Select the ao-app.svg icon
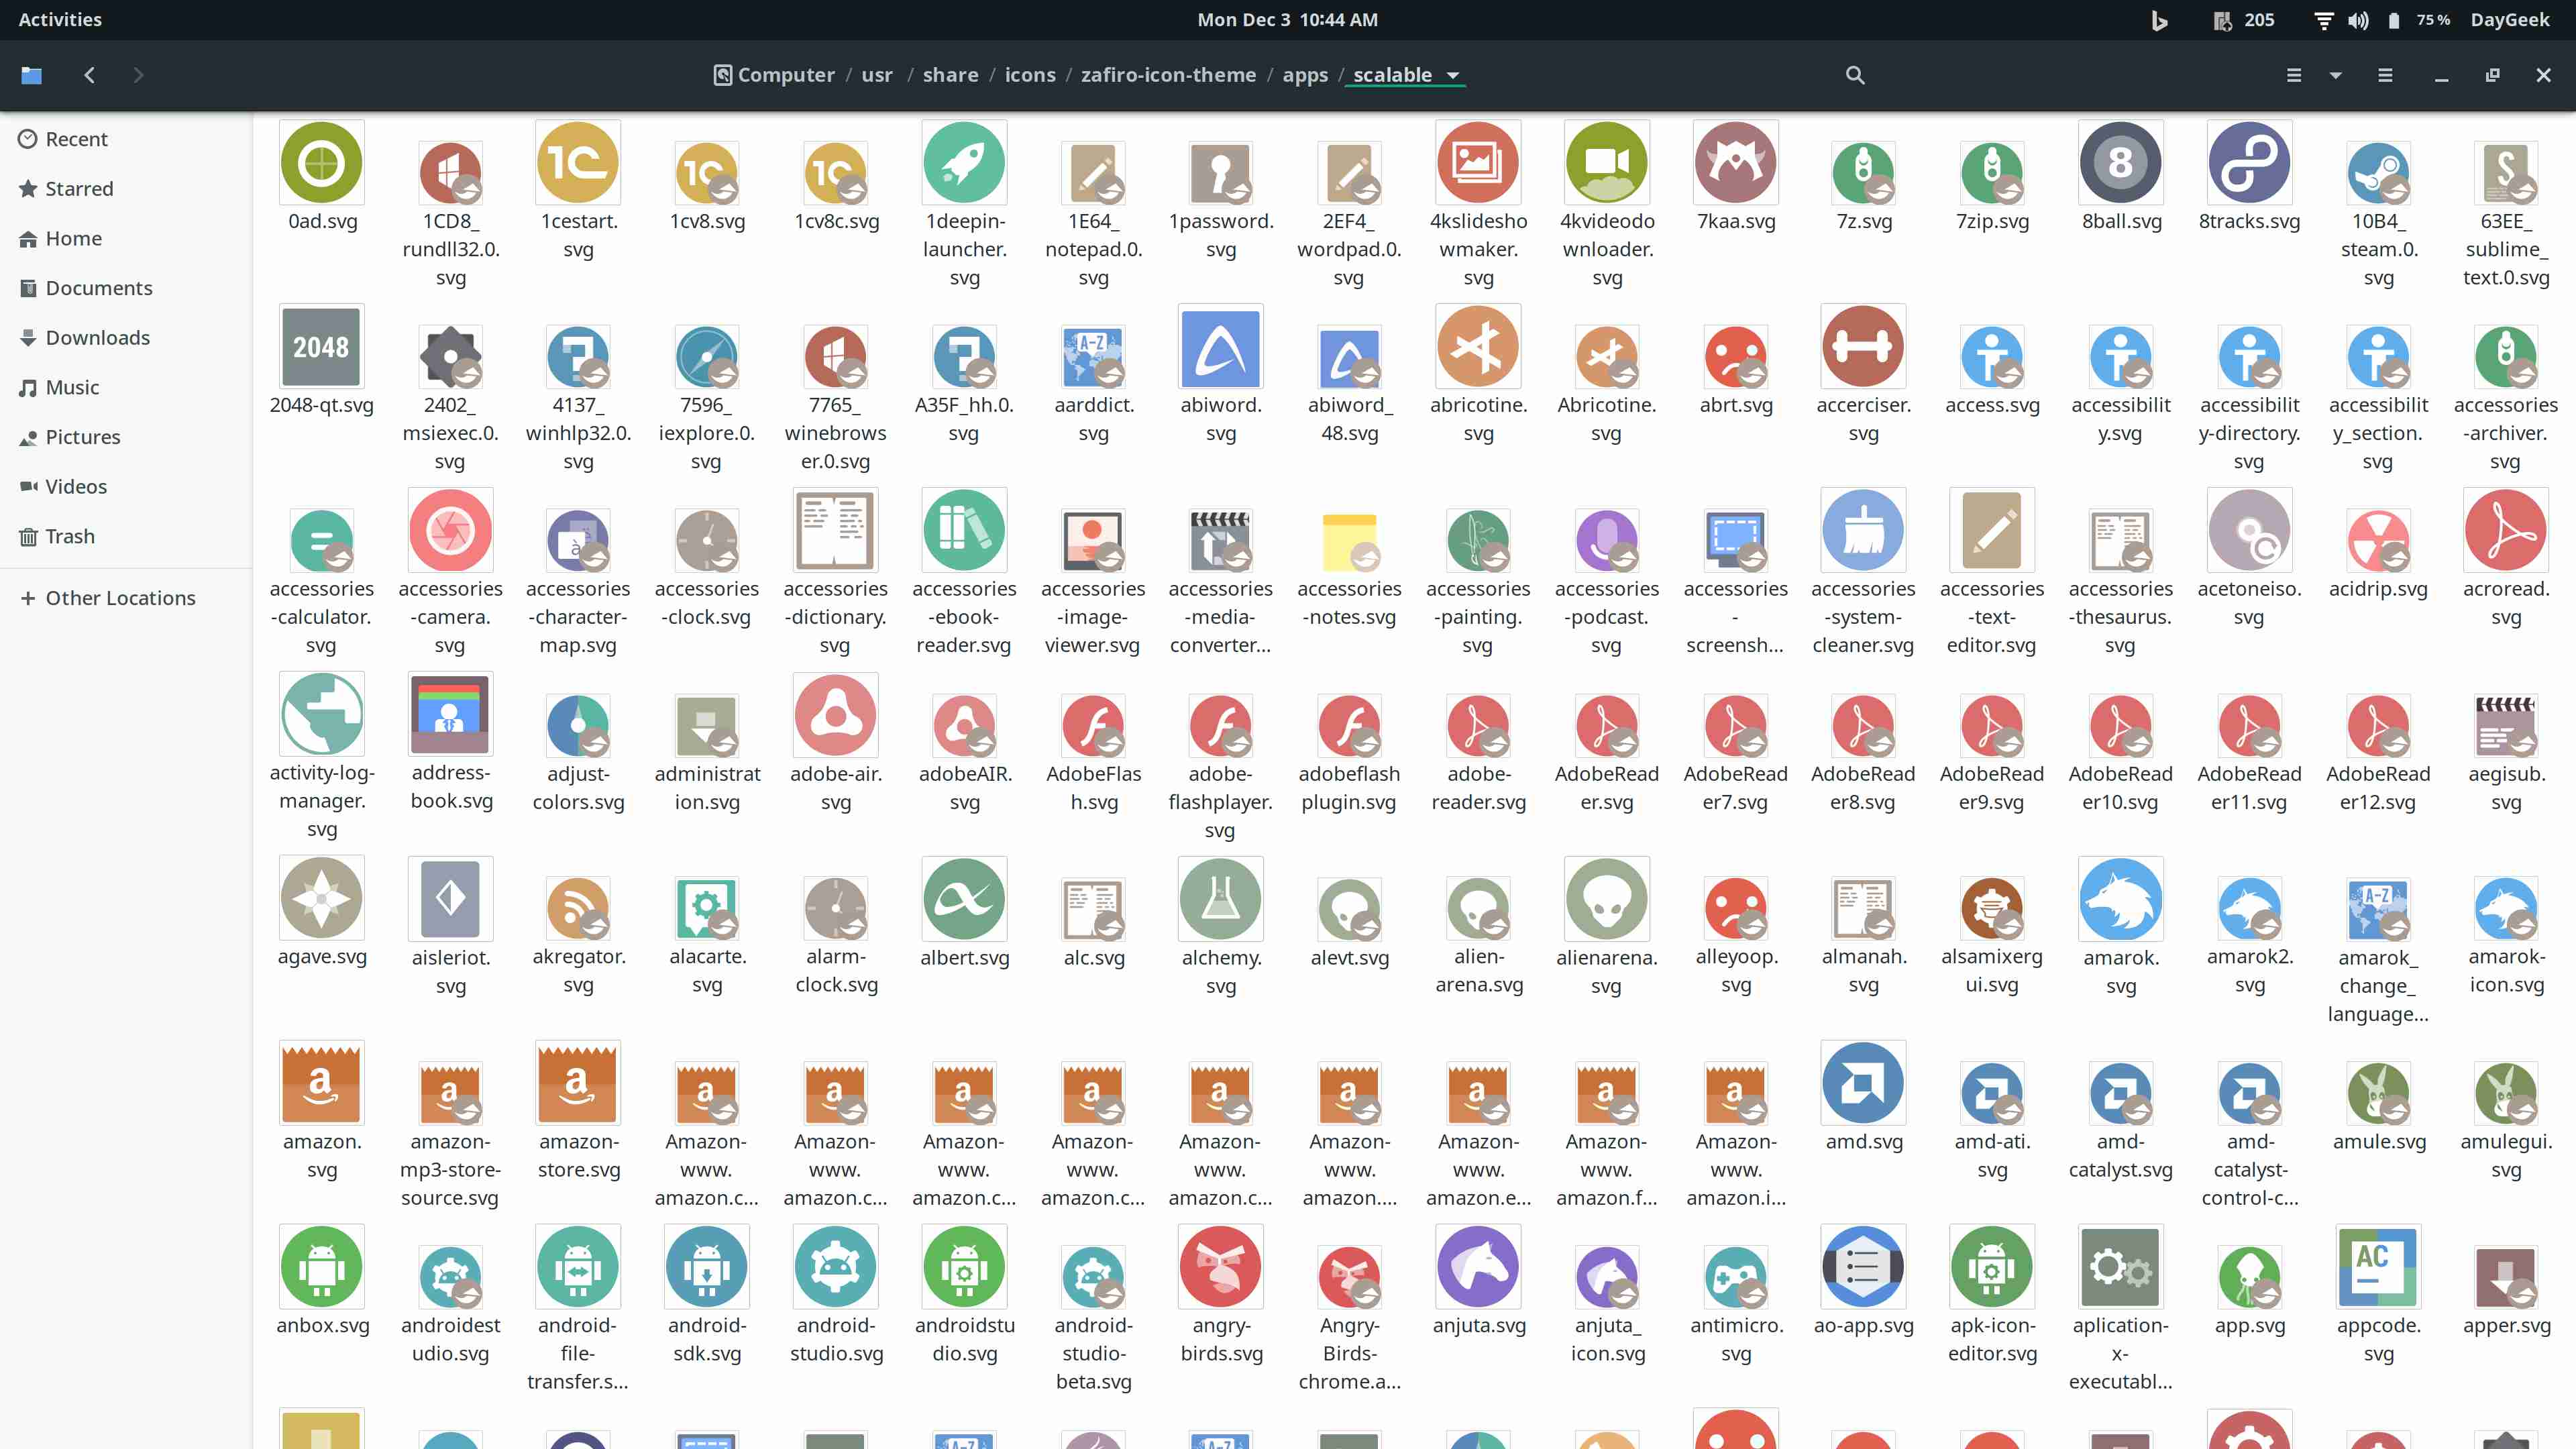 (1863, 1267)
